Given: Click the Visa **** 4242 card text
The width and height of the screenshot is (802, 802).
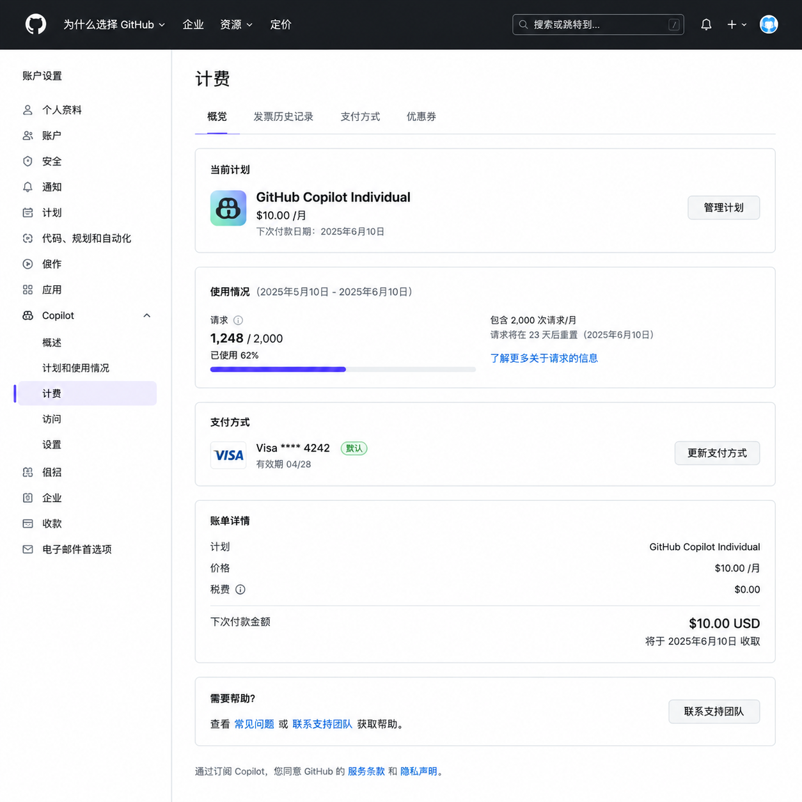Looking at the screenshot, I should click(293, 448).
